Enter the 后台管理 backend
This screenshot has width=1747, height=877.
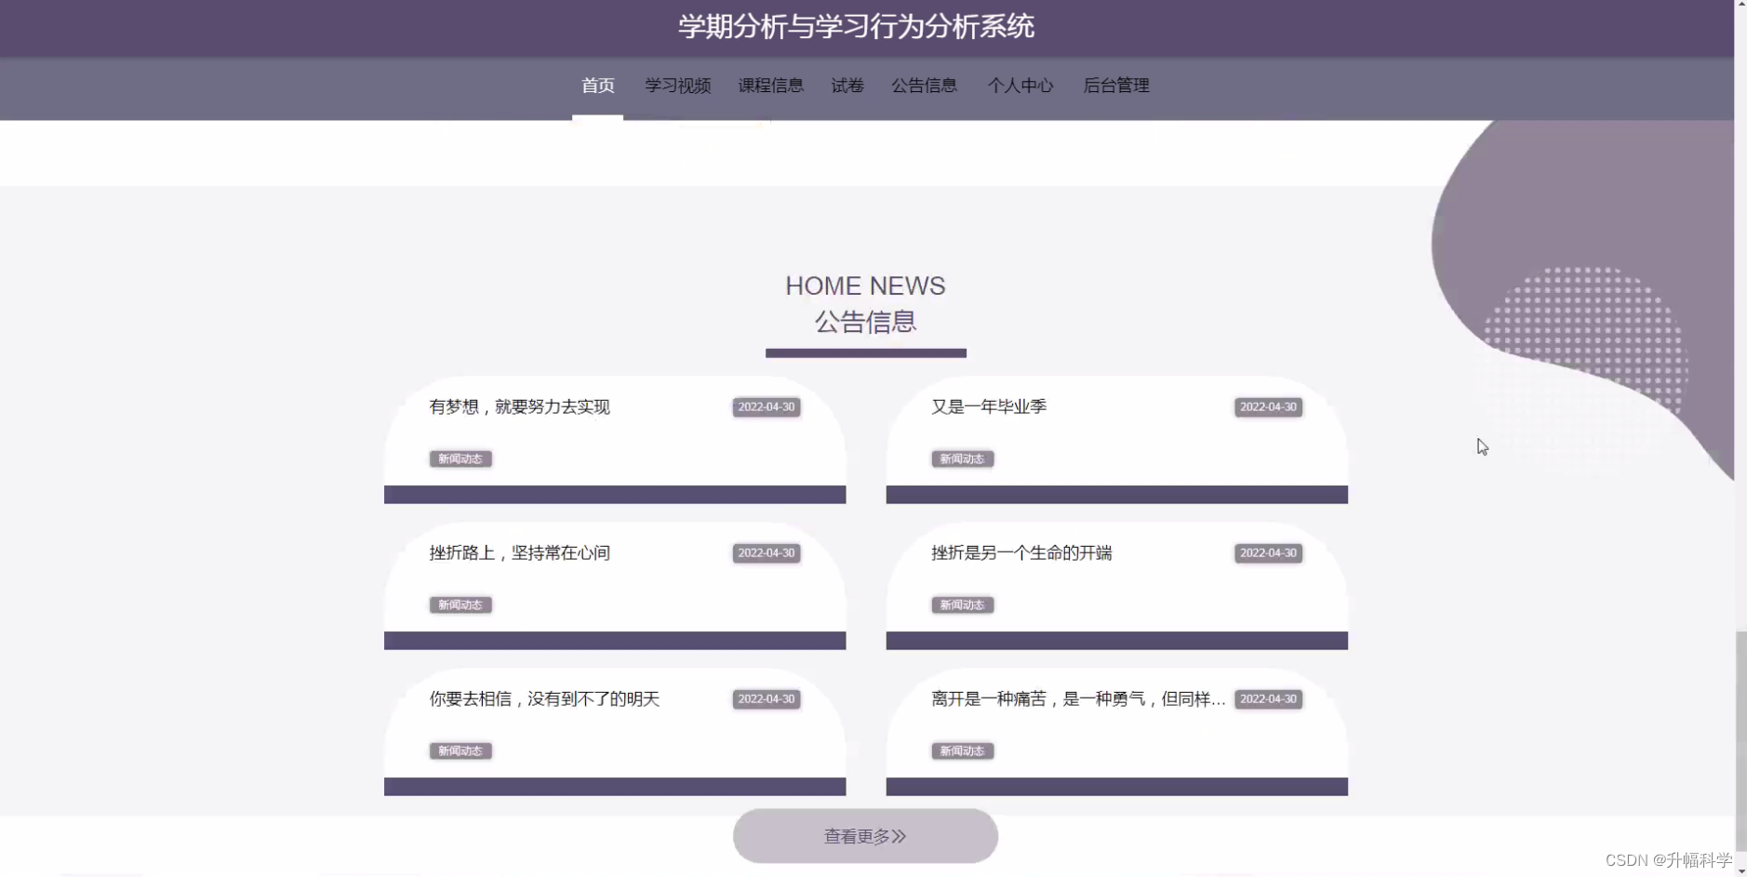[x=1115, y=86]
